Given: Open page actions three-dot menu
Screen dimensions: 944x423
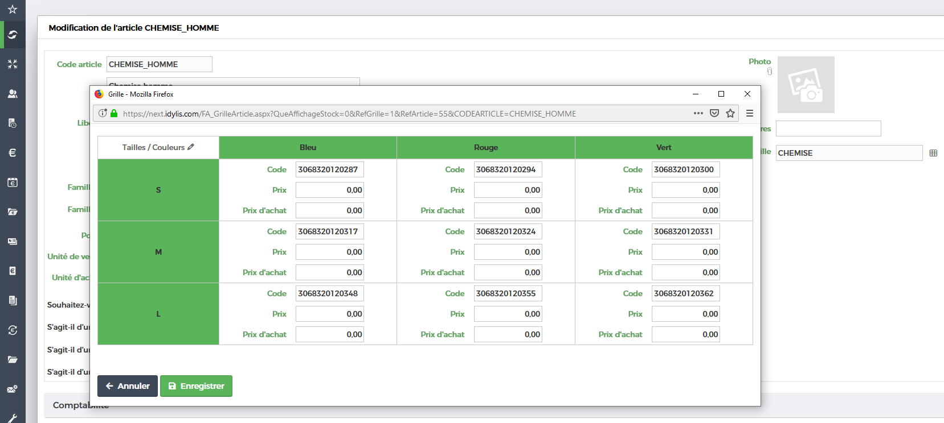Looking at the screenshot, I should [x=698, y=113].
